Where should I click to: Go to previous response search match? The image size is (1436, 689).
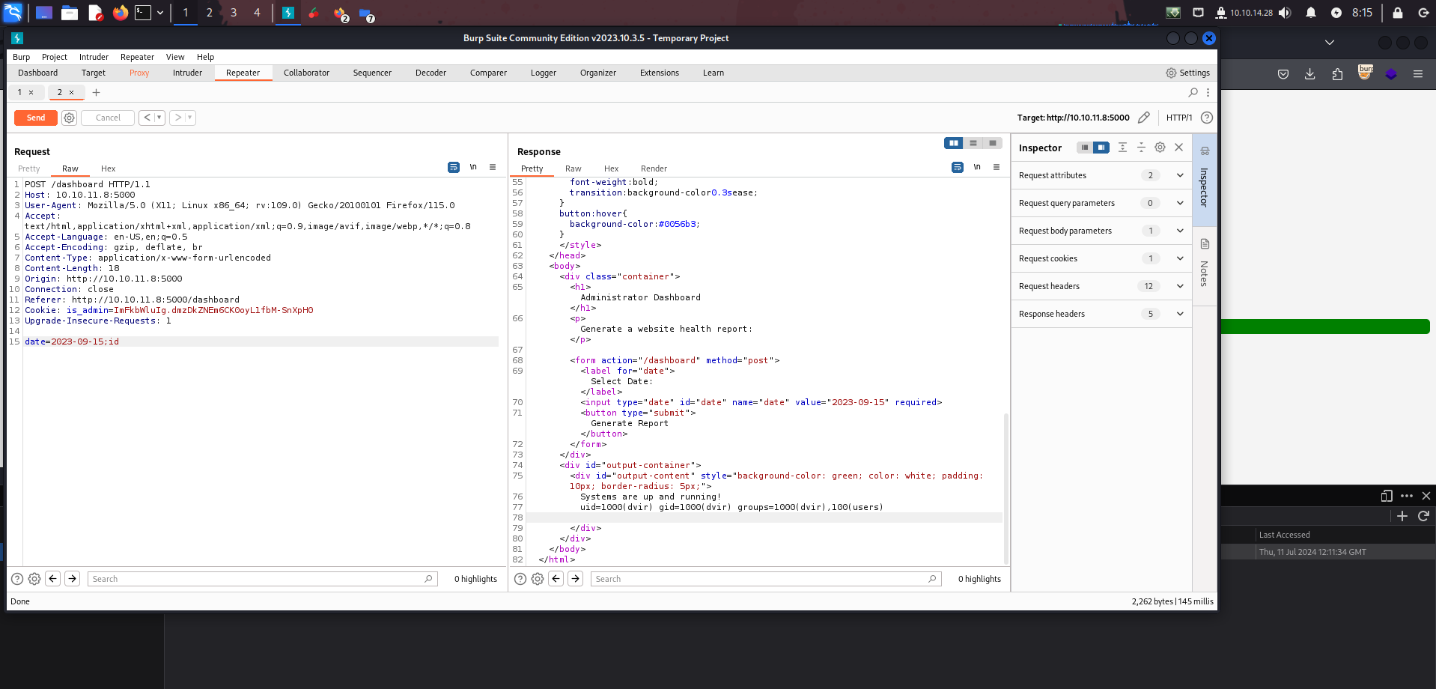point(556,579)
